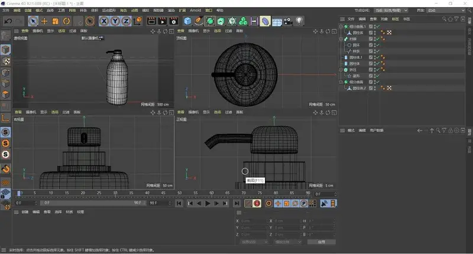Open the 节点空间 node space dropdown
The image size is (473, 254).
[x=391, y=10]
